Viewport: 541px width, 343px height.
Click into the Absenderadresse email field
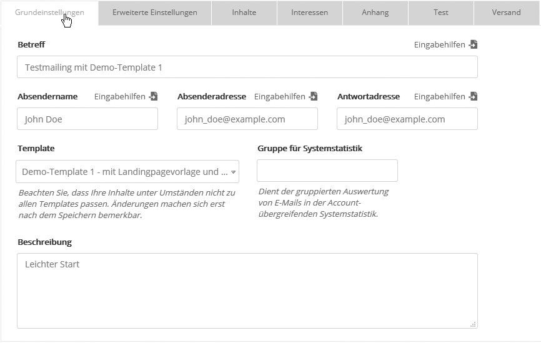(247, 119)
